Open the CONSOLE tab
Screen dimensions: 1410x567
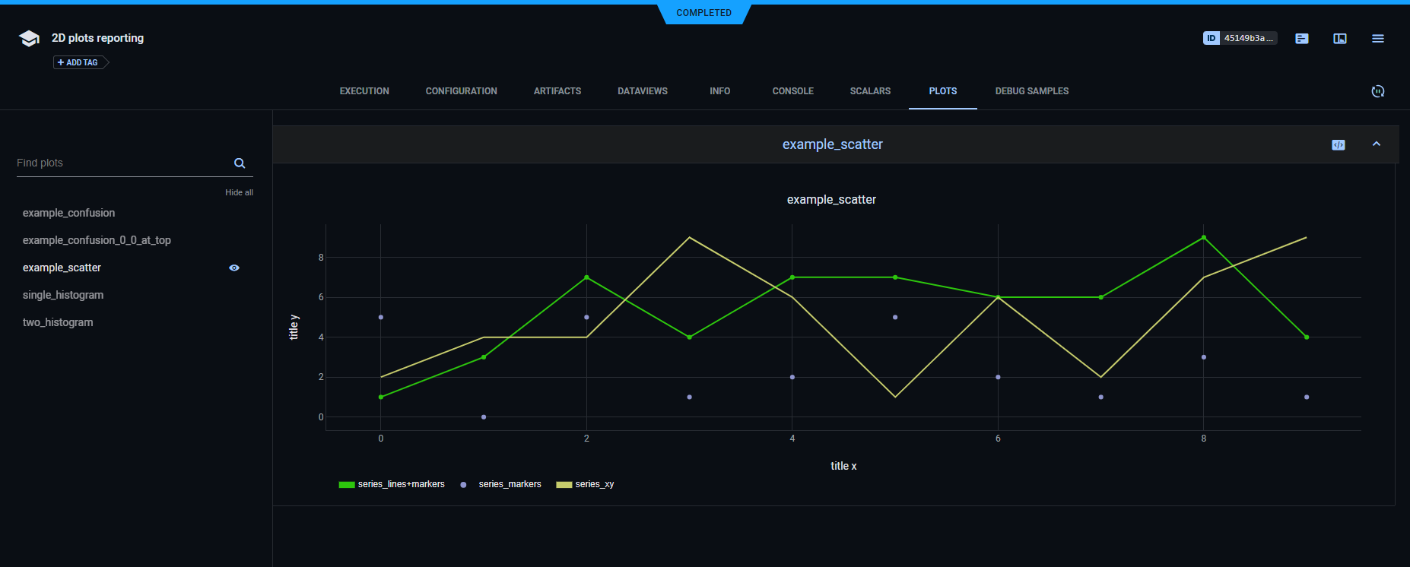(x=792, y=91)
